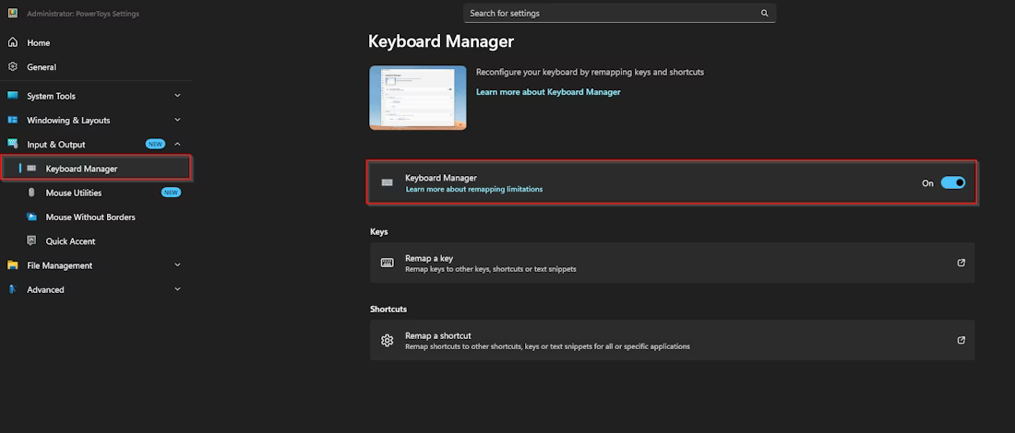The image size is (1015, 433).
Task: Click the Reconfigure your keyboard description text
Action: pos(590,73)
